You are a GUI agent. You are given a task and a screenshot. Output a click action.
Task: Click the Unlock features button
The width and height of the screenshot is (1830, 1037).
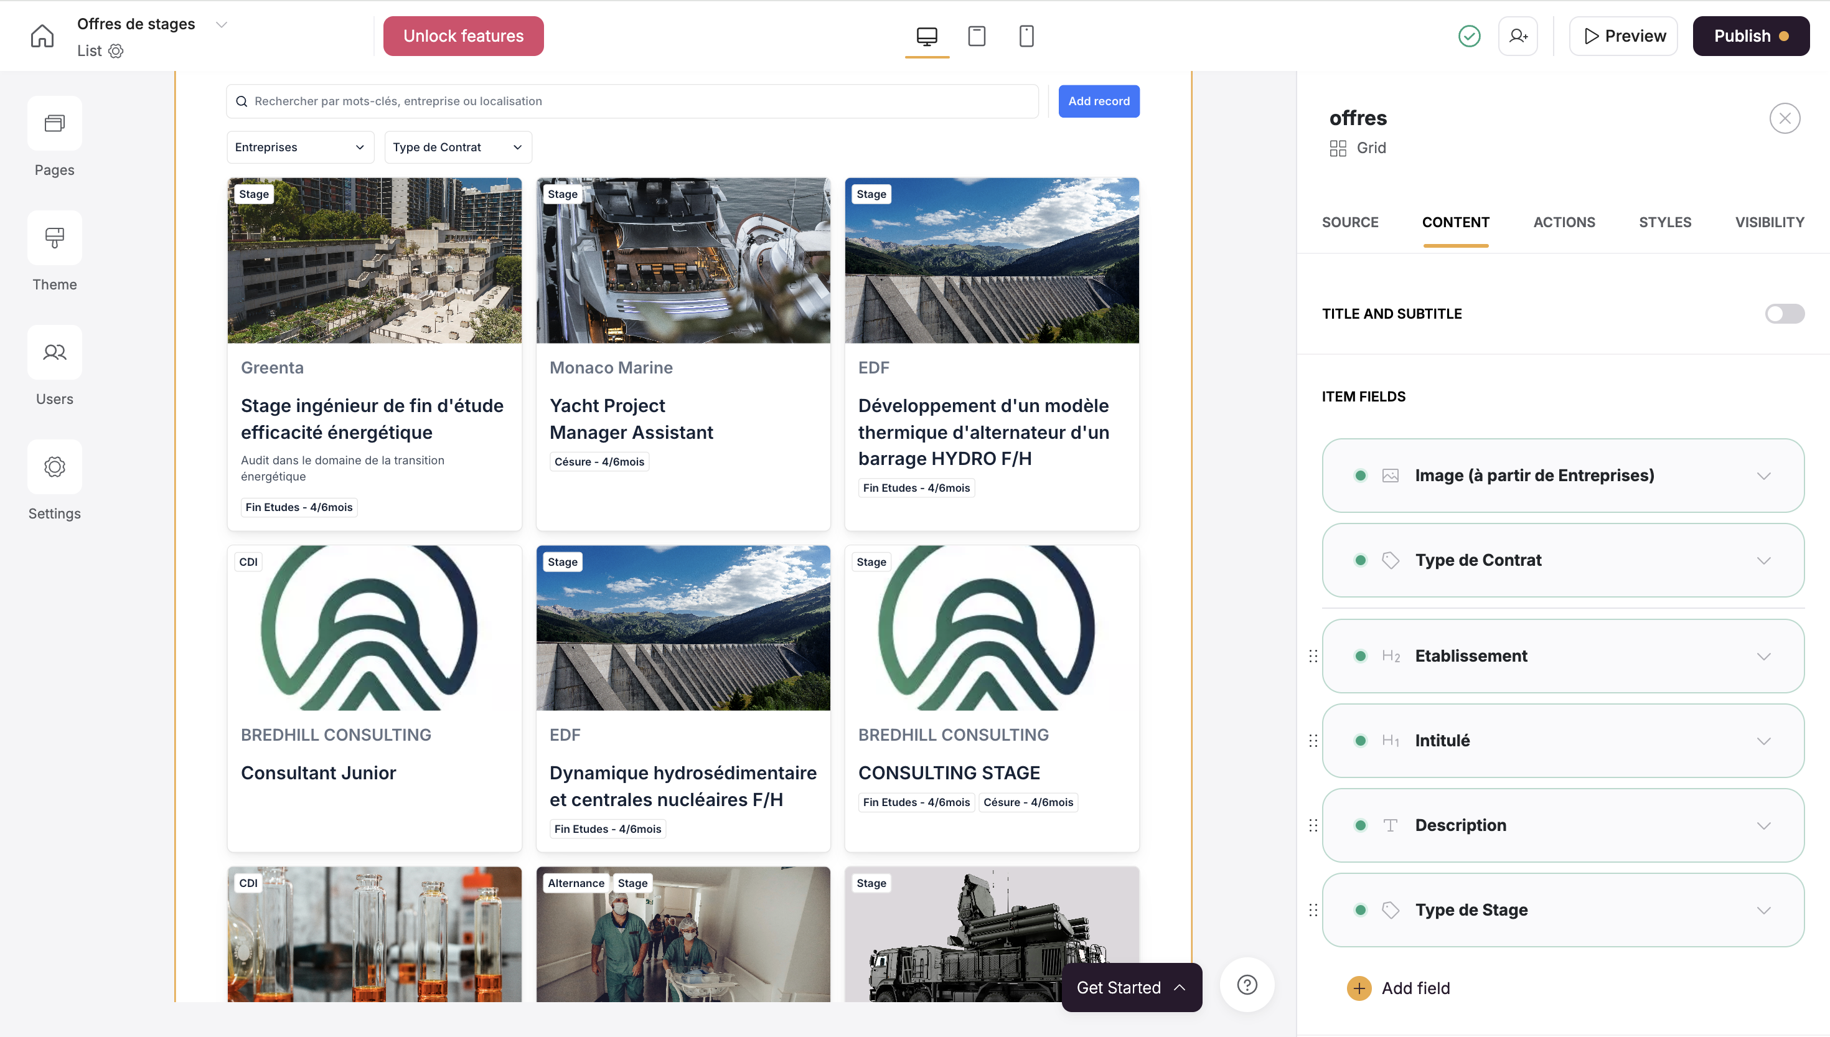pyautogui.click(x=463, y=35)
